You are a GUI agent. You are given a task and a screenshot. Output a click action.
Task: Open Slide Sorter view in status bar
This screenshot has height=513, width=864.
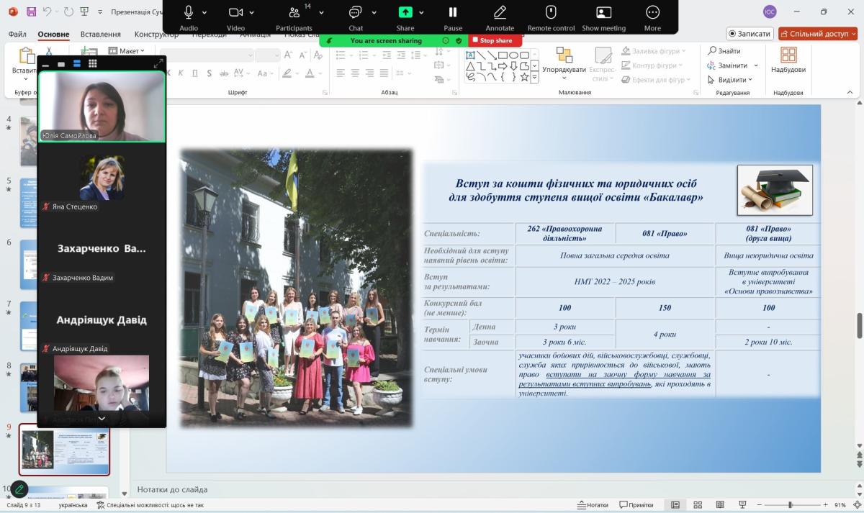pos(699,505)
